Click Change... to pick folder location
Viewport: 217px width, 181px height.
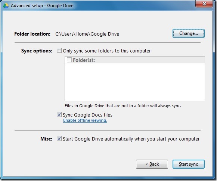(189, 33)
